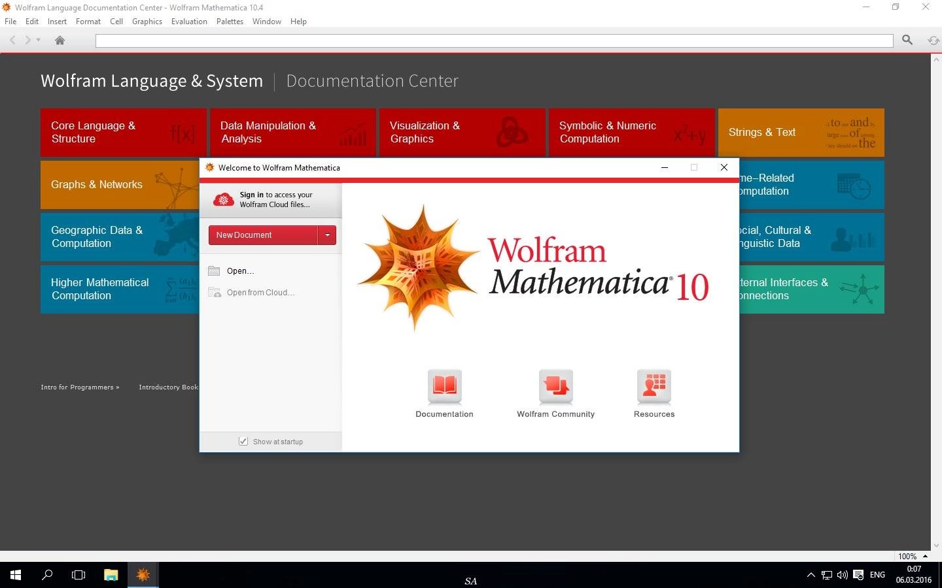This screenshot has width=942, height=588.
Task: Open External Interfaces & Connections tile
Action: coord(812,289)
